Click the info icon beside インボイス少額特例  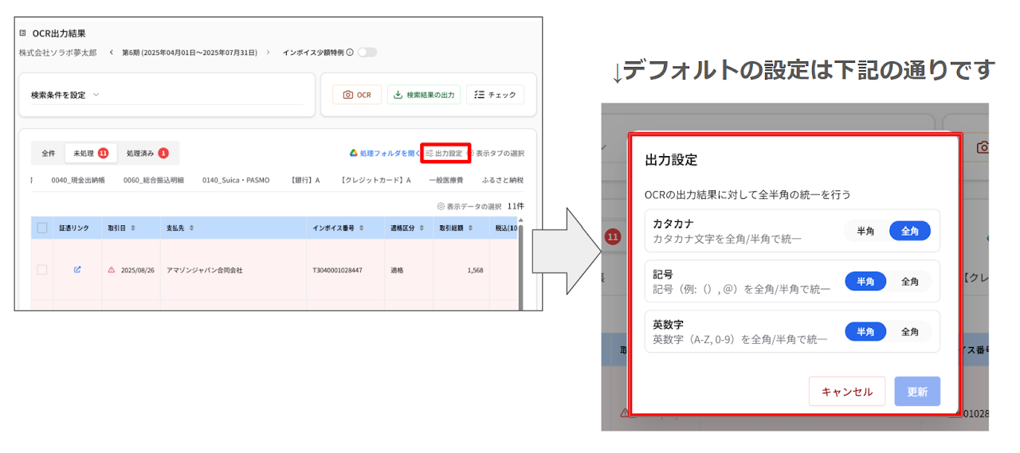click(x=351, y=53)
